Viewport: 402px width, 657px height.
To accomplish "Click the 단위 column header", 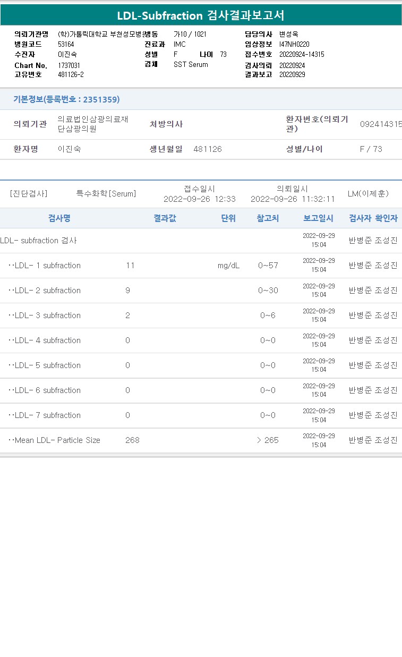I will 228,218.
